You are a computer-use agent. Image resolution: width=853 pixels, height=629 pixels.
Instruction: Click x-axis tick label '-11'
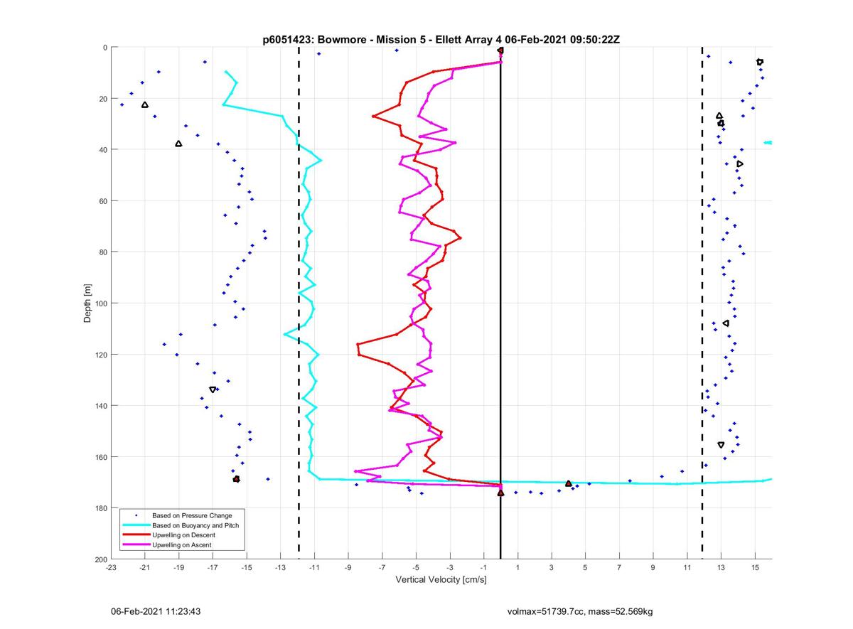click(x=314, y=567)
